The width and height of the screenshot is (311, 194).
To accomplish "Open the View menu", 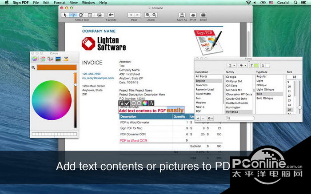I will pyautogui.click(x=74, y=3).
